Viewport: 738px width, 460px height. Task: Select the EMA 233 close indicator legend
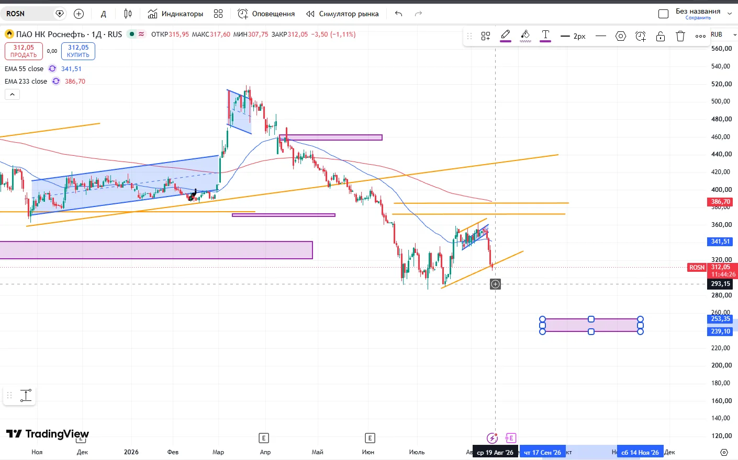(x=26, y=82)
